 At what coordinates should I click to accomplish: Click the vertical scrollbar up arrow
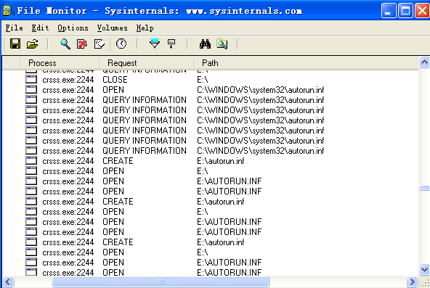(424, 62)
